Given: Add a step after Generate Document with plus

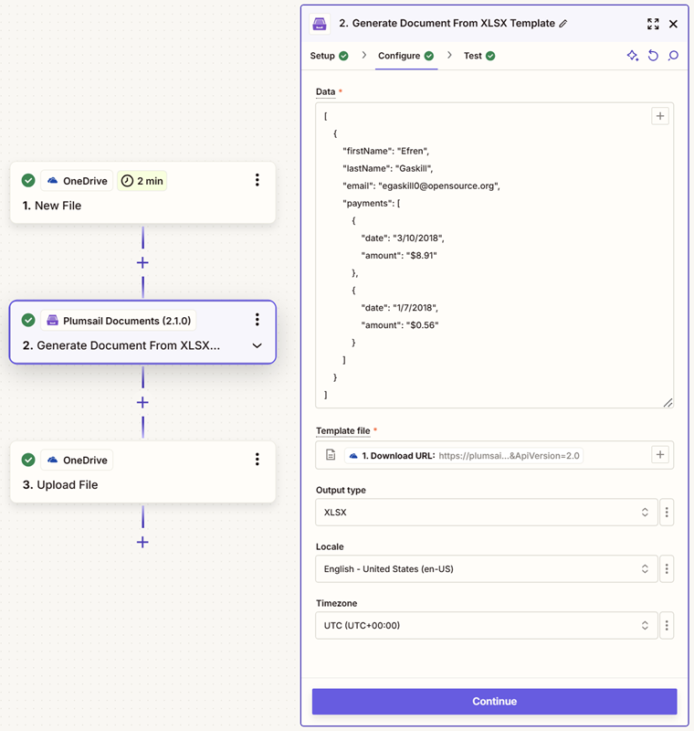Looking at the screenshot, I should [142, 402].
